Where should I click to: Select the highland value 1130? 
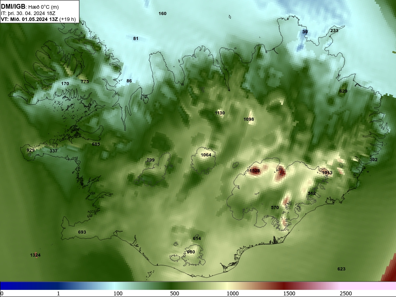[220, 113]
